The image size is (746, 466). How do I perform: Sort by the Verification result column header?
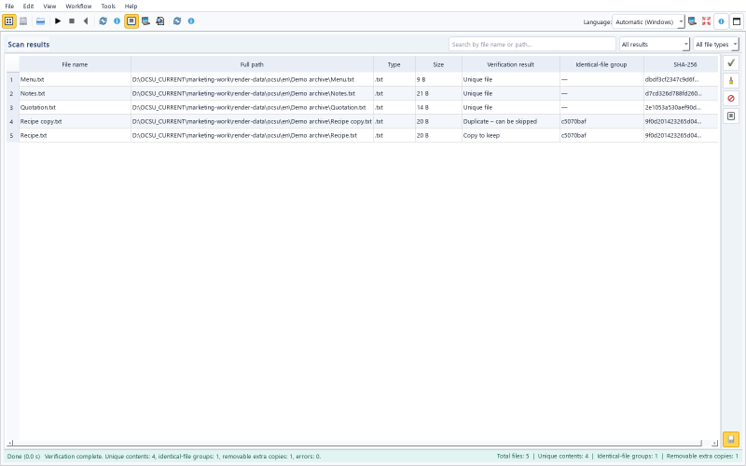pyautogui.click(x=511, y=64)
